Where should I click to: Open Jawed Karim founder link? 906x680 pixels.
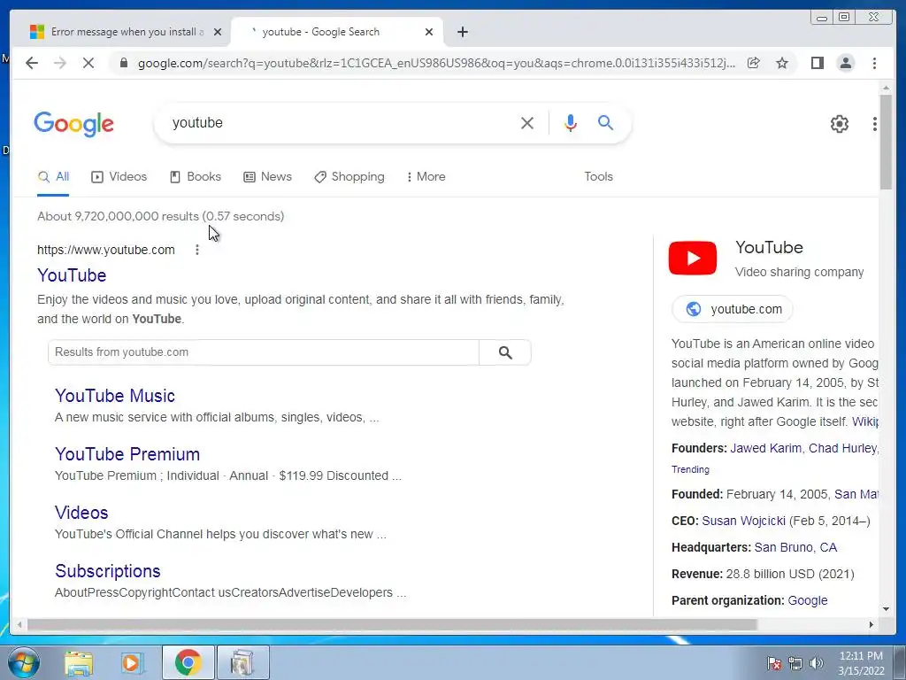tap(765, 448)
